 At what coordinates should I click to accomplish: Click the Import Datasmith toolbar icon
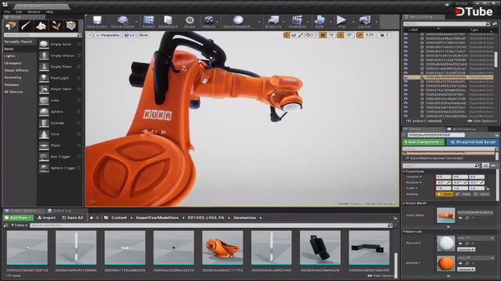click(238, 22)
